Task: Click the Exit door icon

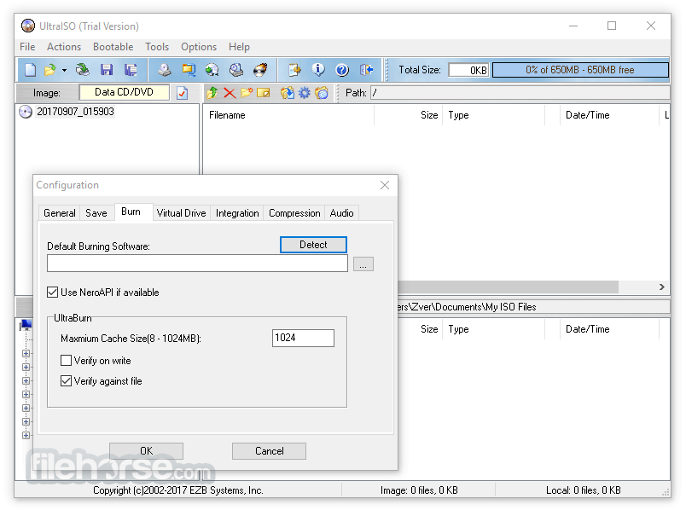Action: point(366,70)
